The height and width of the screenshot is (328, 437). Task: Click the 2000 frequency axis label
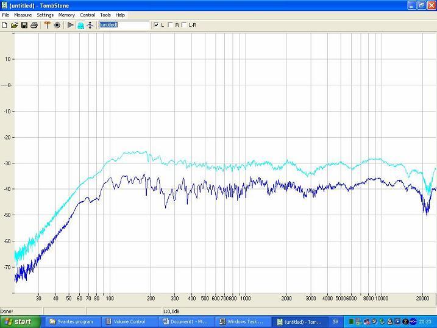286,299
